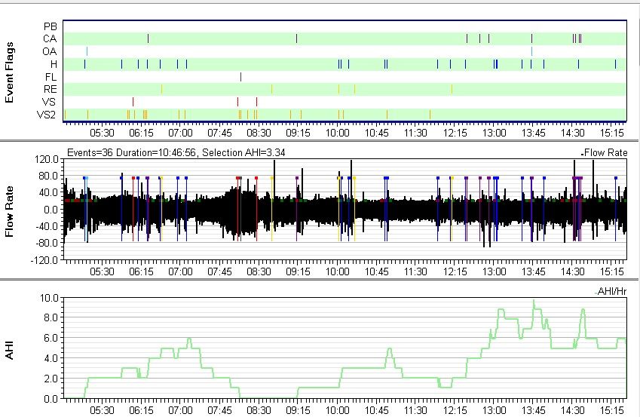Select the VS2 row label in Event Flags
640x417 pixels.
point(47,115)
